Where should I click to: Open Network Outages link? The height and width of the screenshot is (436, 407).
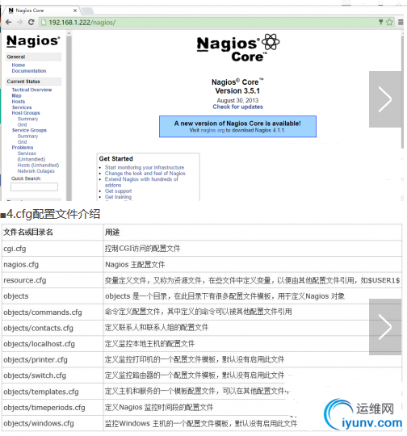[x=36, y=171]
